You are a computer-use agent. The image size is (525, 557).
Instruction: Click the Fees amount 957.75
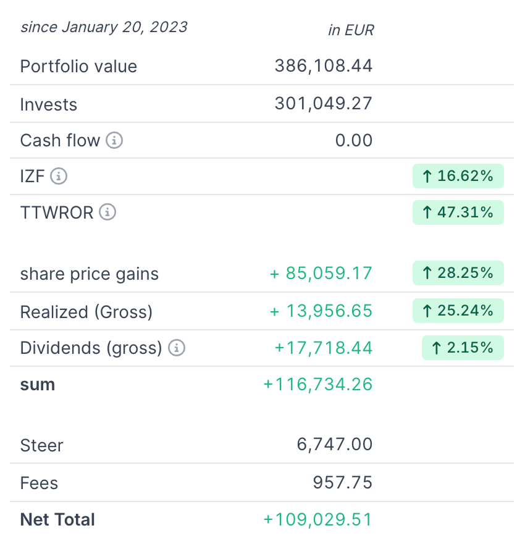click(343, 482)
